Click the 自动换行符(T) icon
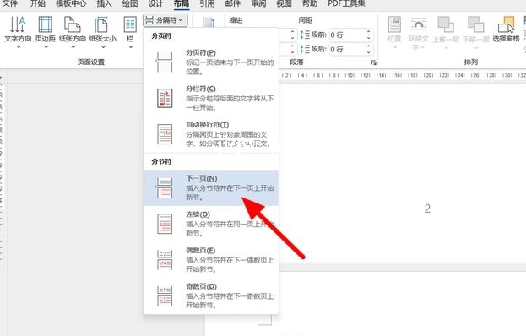 (165, 134)
